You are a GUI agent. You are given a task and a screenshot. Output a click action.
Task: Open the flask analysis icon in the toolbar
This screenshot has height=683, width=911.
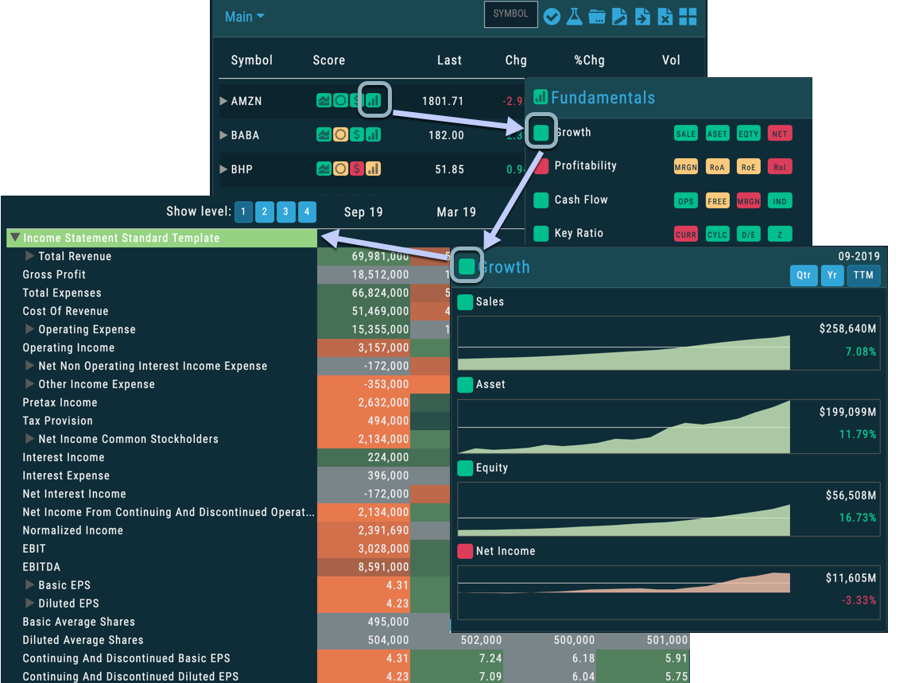click(574, 17)
